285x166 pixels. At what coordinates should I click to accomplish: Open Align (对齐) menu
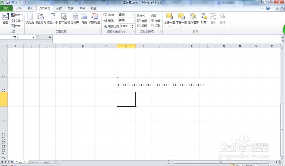[204, 20]
